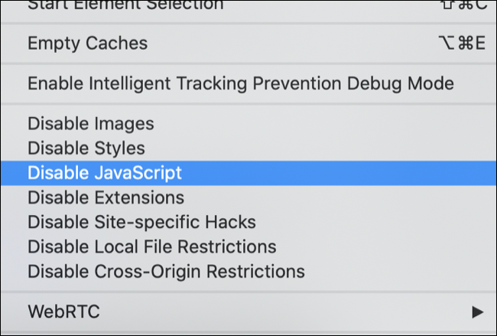Select Disable Extensions
Image resolution: width=497 pixels, height=336 pixels.
click(106, 197)
